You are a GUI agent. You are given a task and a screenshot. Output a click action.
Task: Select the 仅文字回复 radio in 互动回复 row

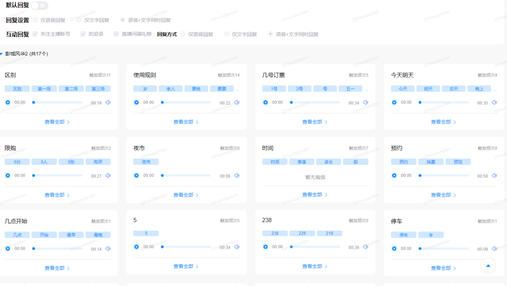pos(226,34)
